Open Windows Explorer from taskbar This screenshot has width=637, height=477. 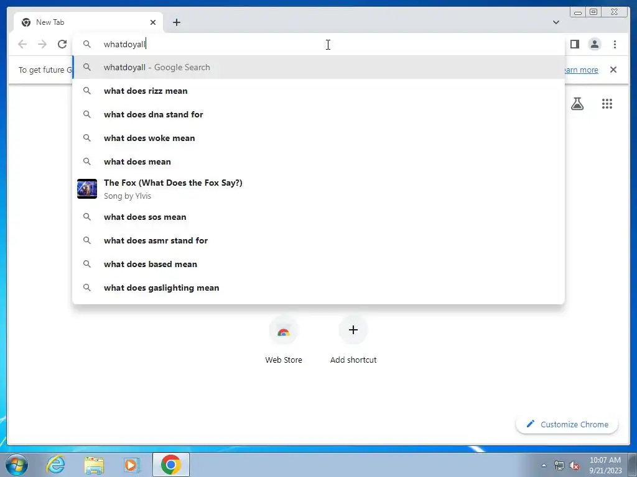(x=94, y=465)
